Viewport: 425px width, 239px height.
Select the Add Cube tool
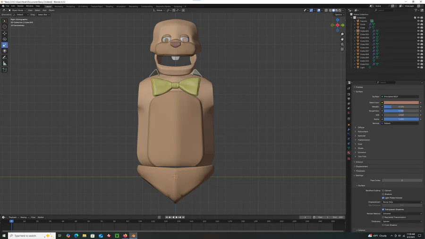point(5,70)
